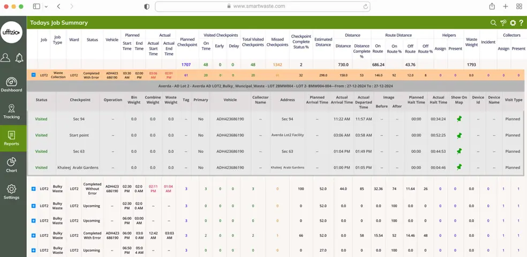Image resolution: width=527 pixels, height=257 pixels.
Task: Open the user profile icon in sidebar
Action: (5, 58)
